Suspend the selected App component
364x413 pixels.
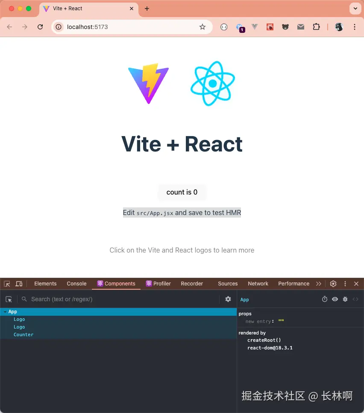click(x=325, y=299)
